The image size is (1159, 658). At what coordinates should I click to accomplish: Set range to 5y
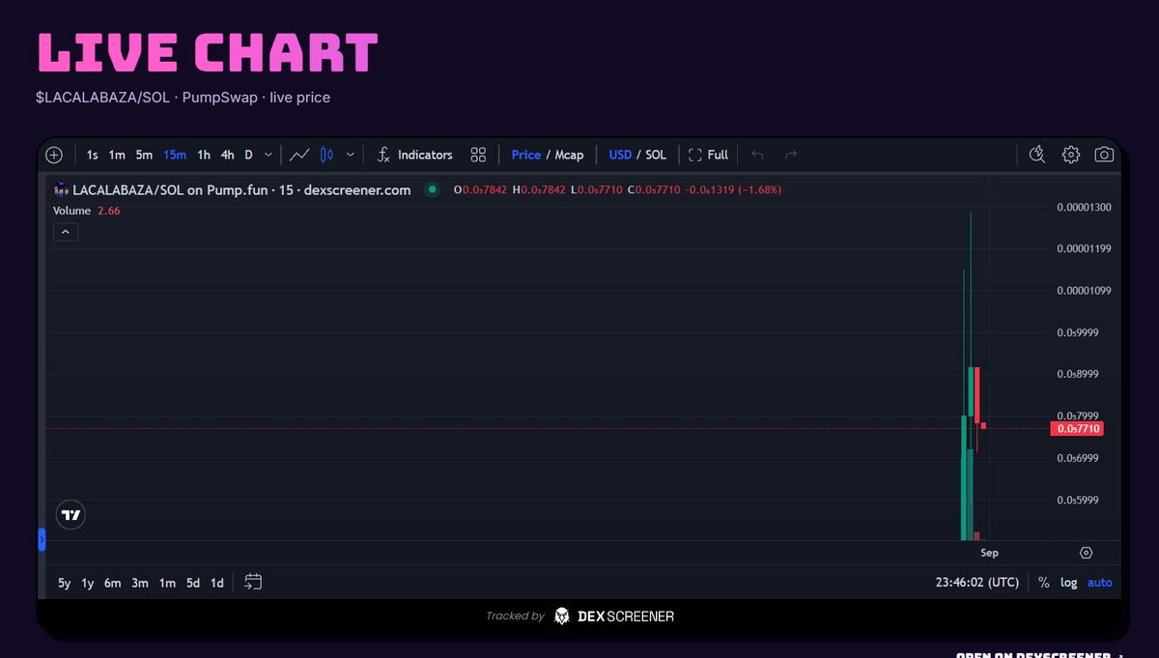coord(64,583)
